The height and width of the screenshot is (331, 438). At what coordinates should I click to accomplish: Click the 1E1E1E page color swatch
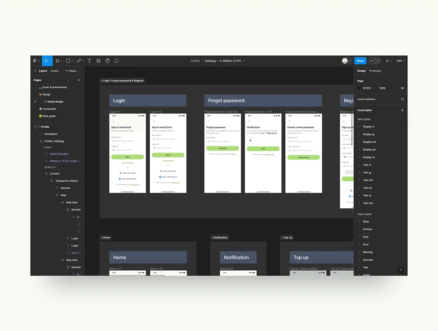[360, 88]
